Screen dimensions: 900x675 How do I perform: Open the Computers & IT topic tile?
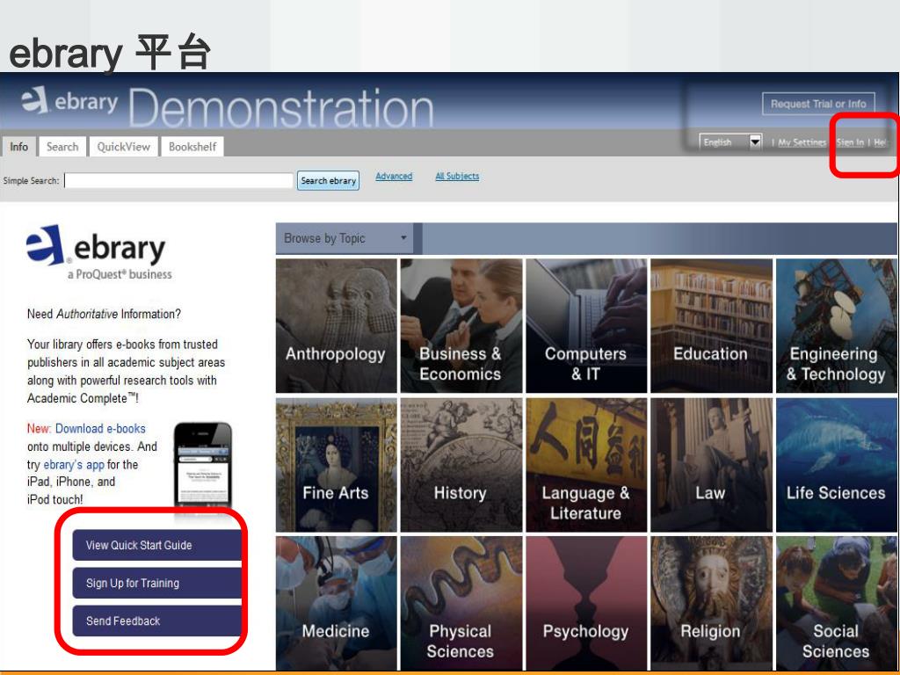[586, 325]
